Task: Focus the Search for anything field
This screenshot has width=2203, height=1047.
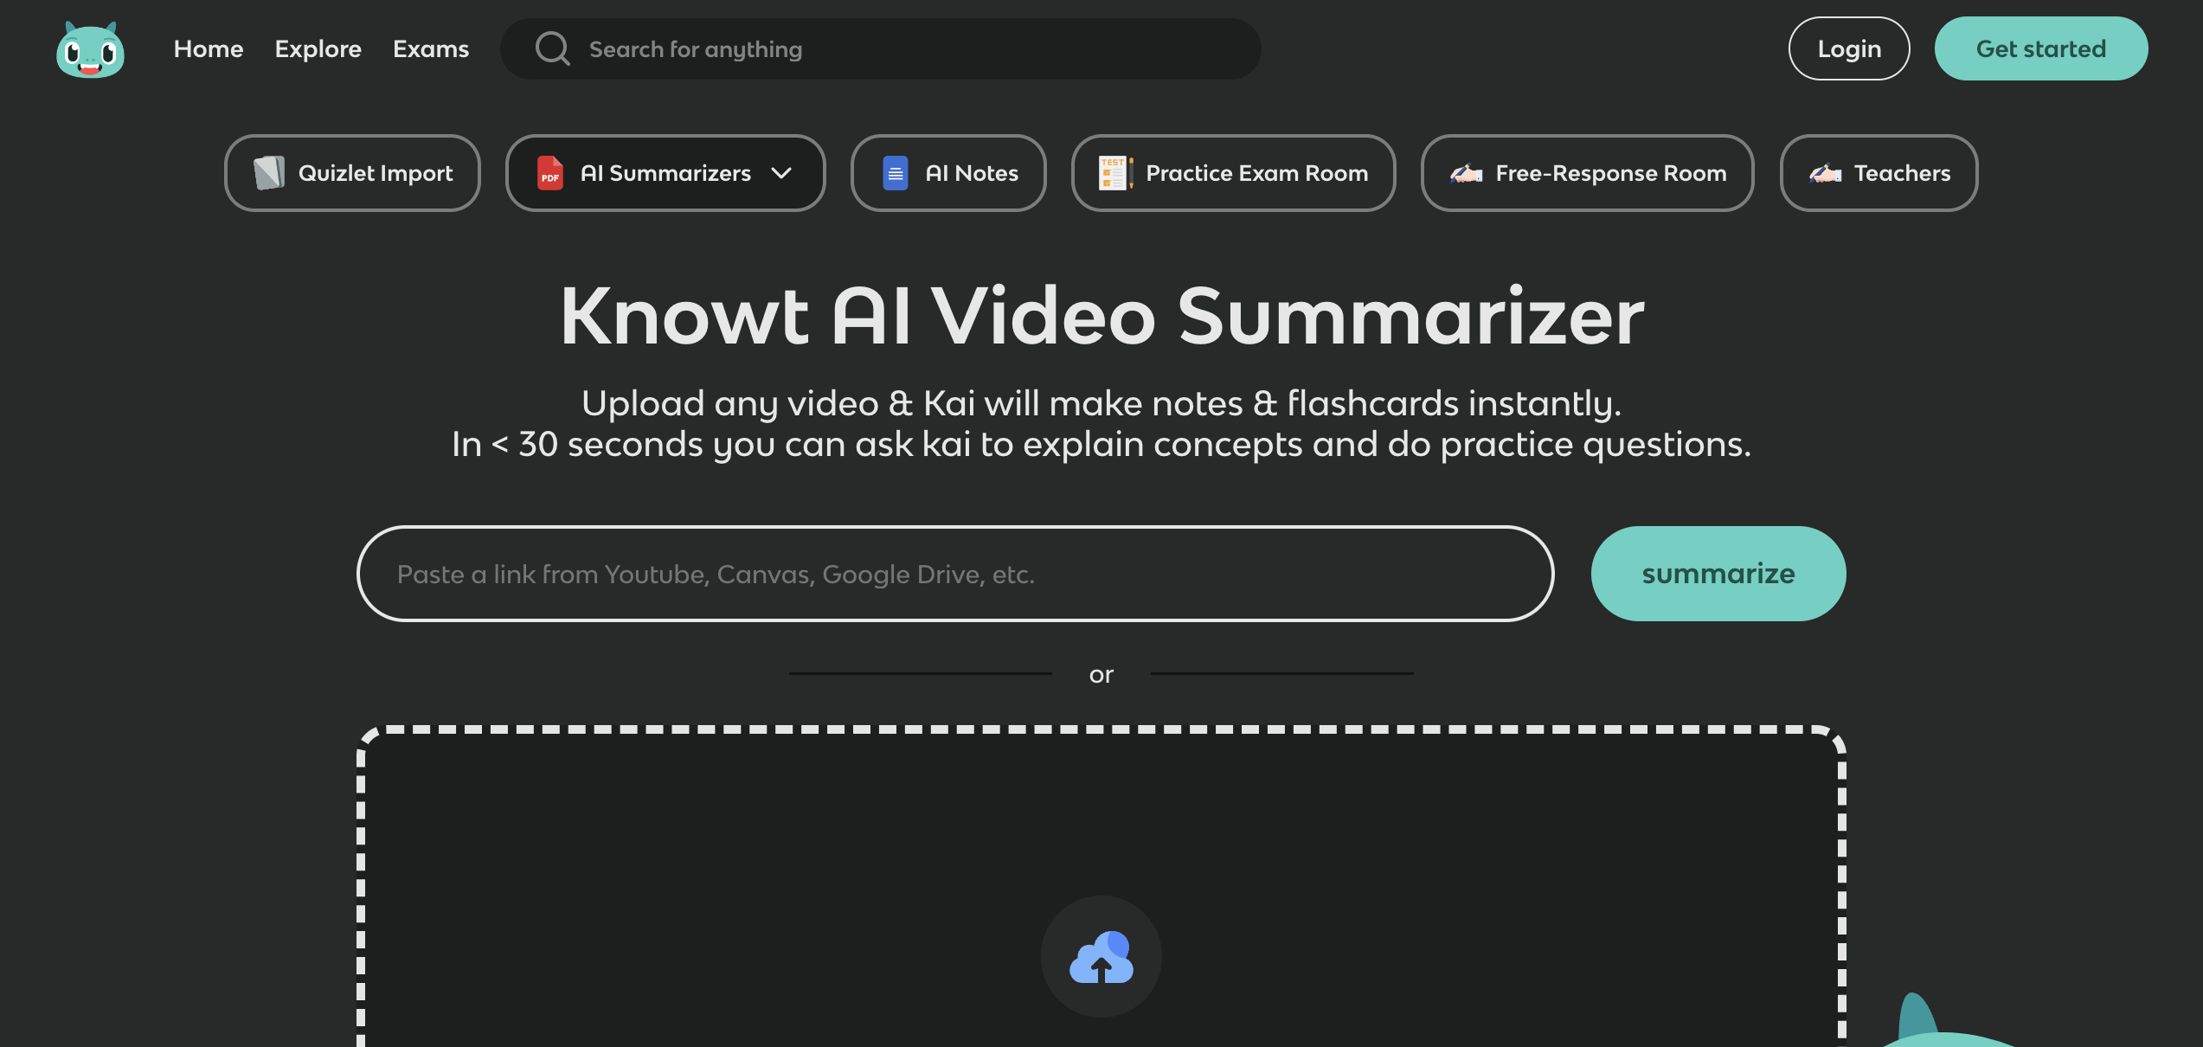Action: click(x=881, y=48)
